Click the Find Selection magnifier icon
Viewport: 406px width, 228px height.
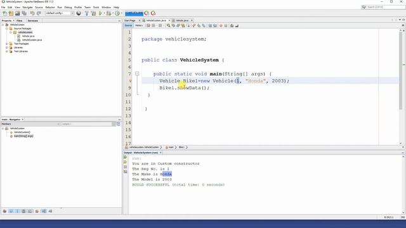click(x=168, y=25)
